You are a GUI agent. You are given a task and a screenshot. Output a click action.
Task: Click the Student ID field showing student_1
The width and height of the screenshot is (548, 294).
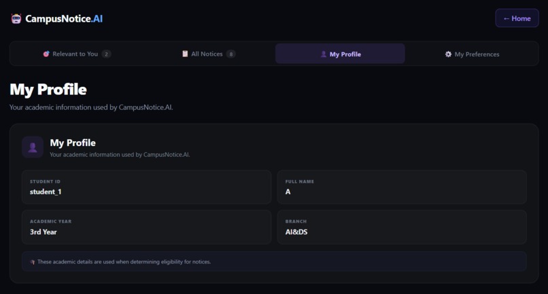click(146, 187)
